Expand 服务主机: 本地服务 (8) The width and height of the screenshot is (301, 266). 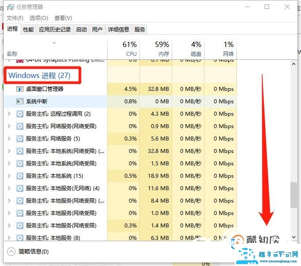[9, 238]
